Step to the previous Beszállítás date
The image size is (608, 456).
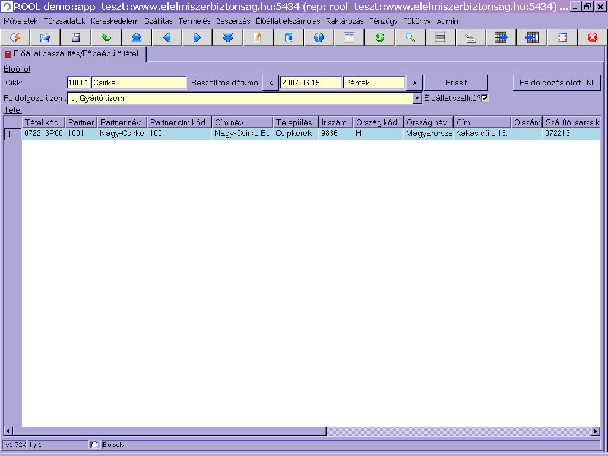pyautogui.click(x=271, y=83)
